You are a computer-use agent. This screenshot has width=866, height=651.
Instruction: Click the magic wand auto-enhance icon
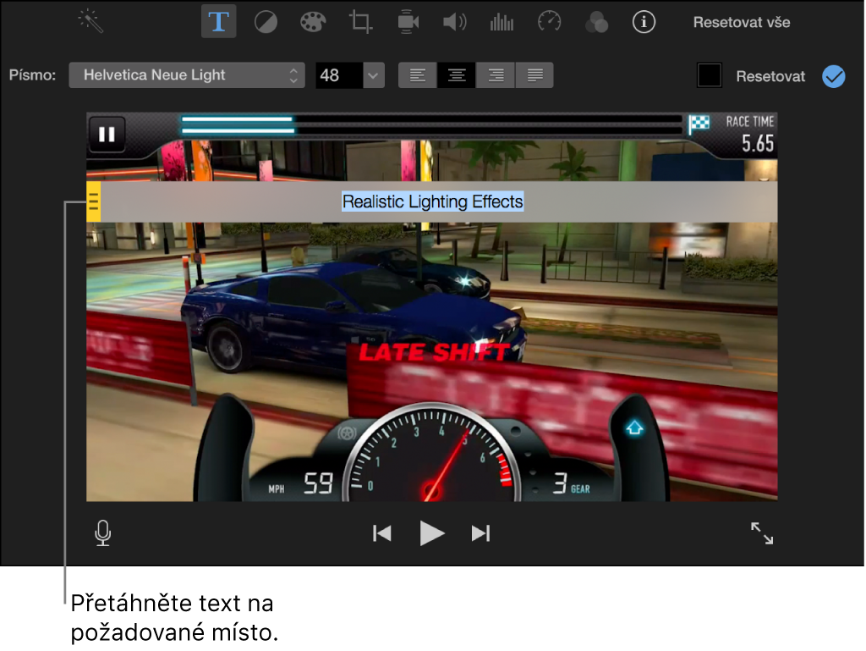[90, 22]
